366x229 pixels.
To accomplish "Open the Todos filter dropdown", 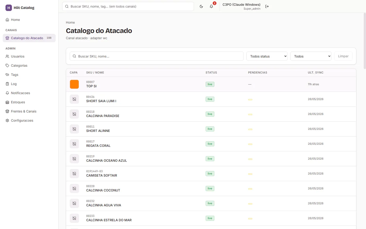I will 311,56.
